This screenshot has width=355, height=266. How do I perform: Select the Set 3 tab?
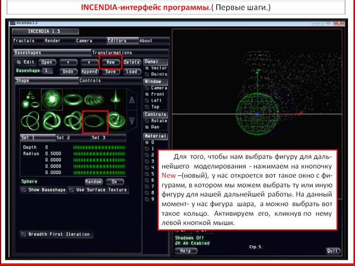tap(109, 137)
